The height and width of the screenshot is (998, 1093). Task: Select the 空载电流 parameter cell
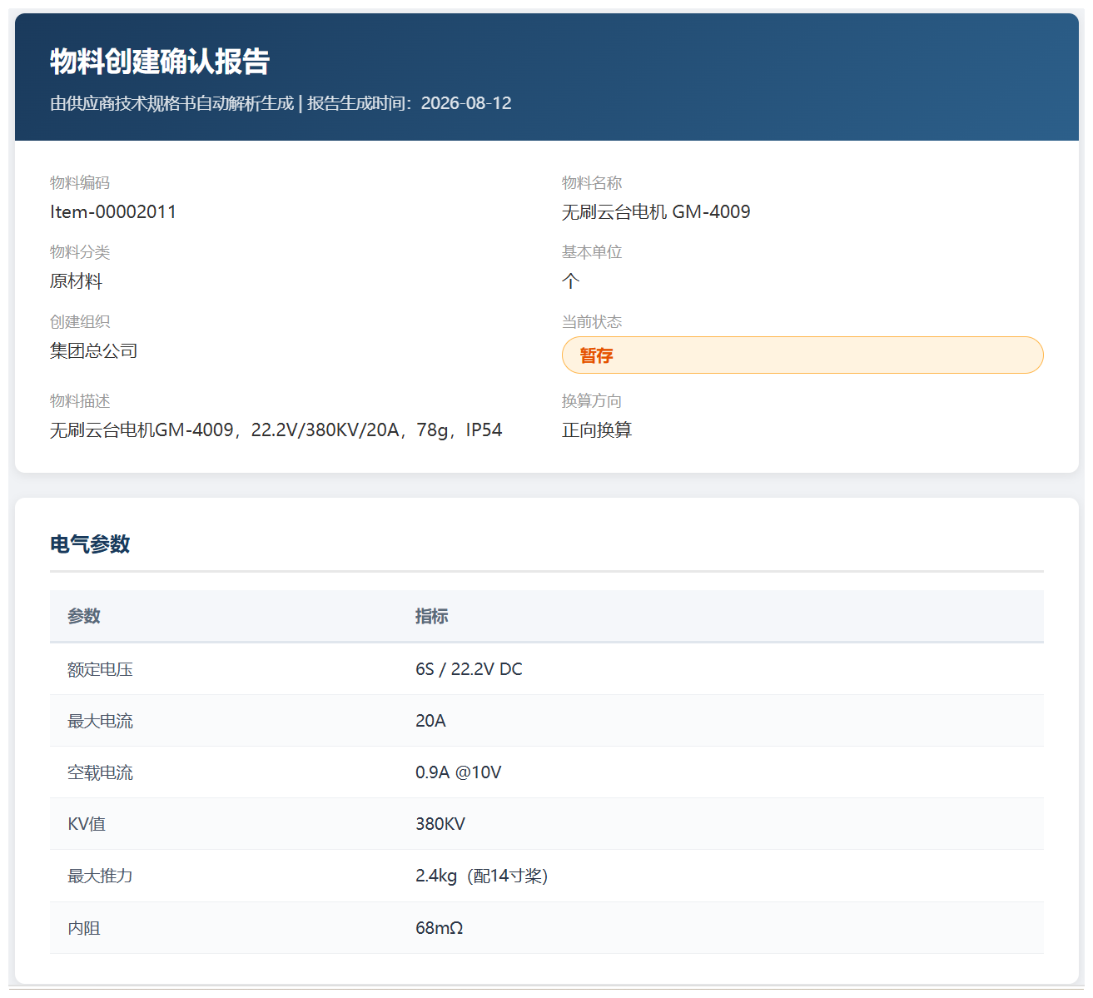point(224,772)
